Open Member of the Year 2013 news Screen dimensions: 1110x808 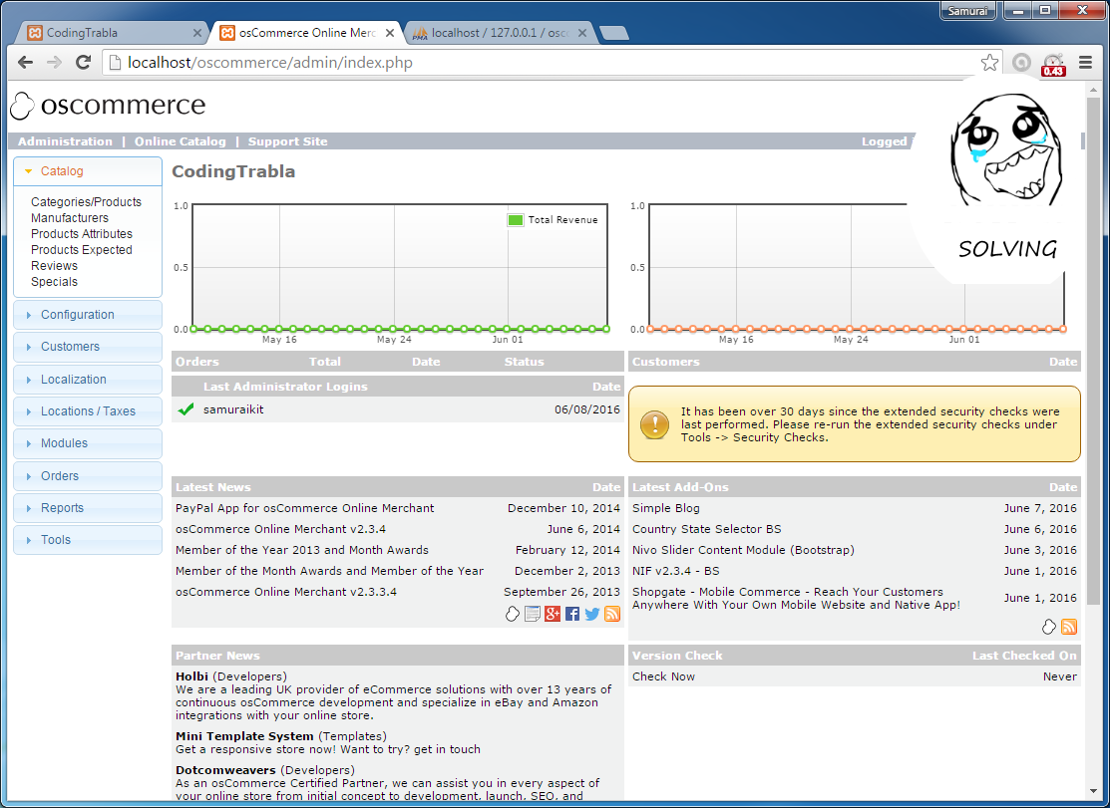[x=302, y=550]
